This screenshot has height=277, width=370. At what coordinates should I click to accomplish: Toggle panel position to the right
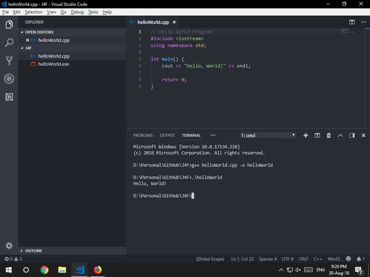(x=352, y=136)
